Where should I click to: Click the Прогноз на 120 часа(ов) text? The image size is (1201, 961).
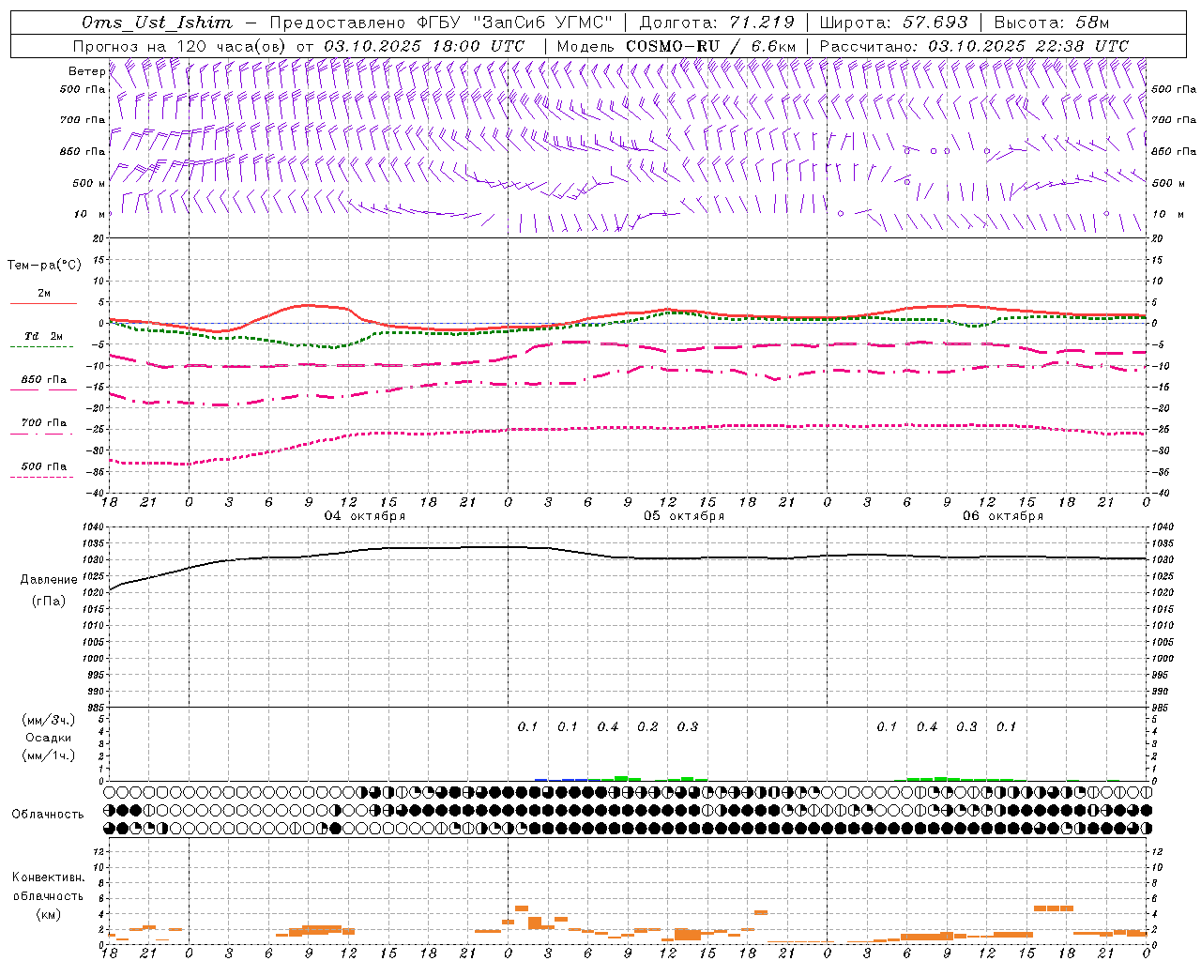180,46
